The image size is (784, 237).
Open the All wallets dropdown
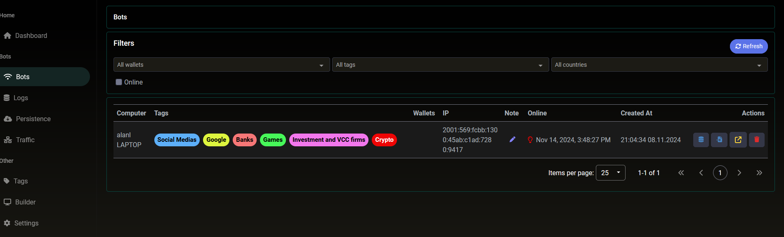[222, 65]
